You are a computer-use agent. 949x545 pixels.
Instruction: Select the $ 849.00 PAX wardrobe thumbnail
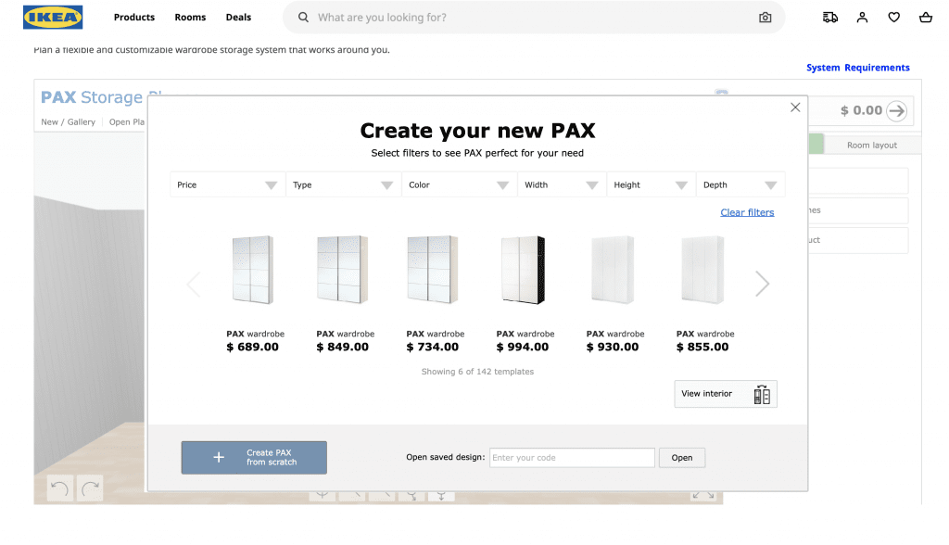343,270
